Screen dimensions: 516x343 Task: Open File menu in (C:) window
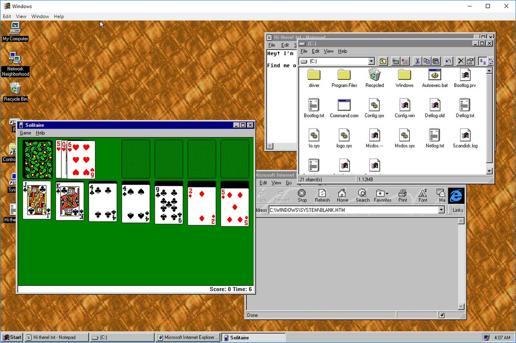click(304, 51)
